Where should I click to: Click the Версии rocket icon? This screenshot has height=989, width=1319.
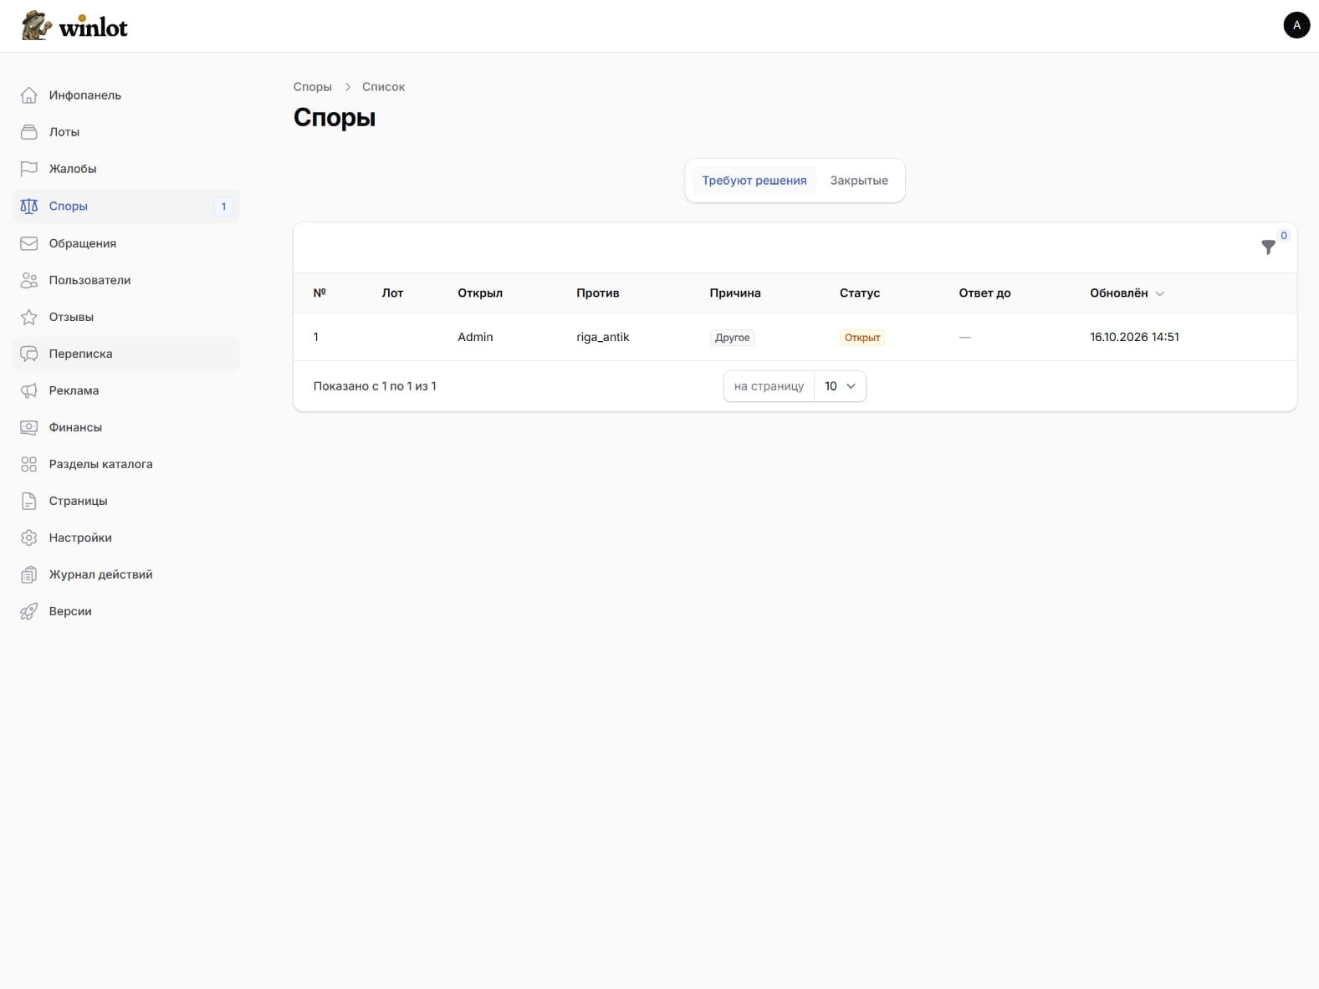tap(28, 611)
